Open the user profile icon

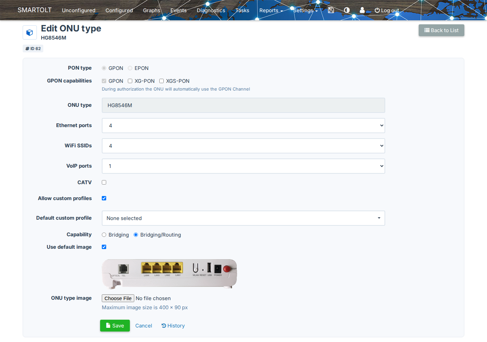click(x=362, y=10)
